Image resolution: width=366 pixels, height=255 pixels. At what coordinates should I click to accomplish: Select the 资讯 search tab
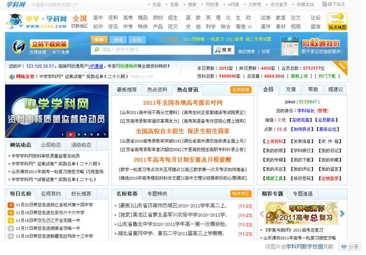(118, 40)
